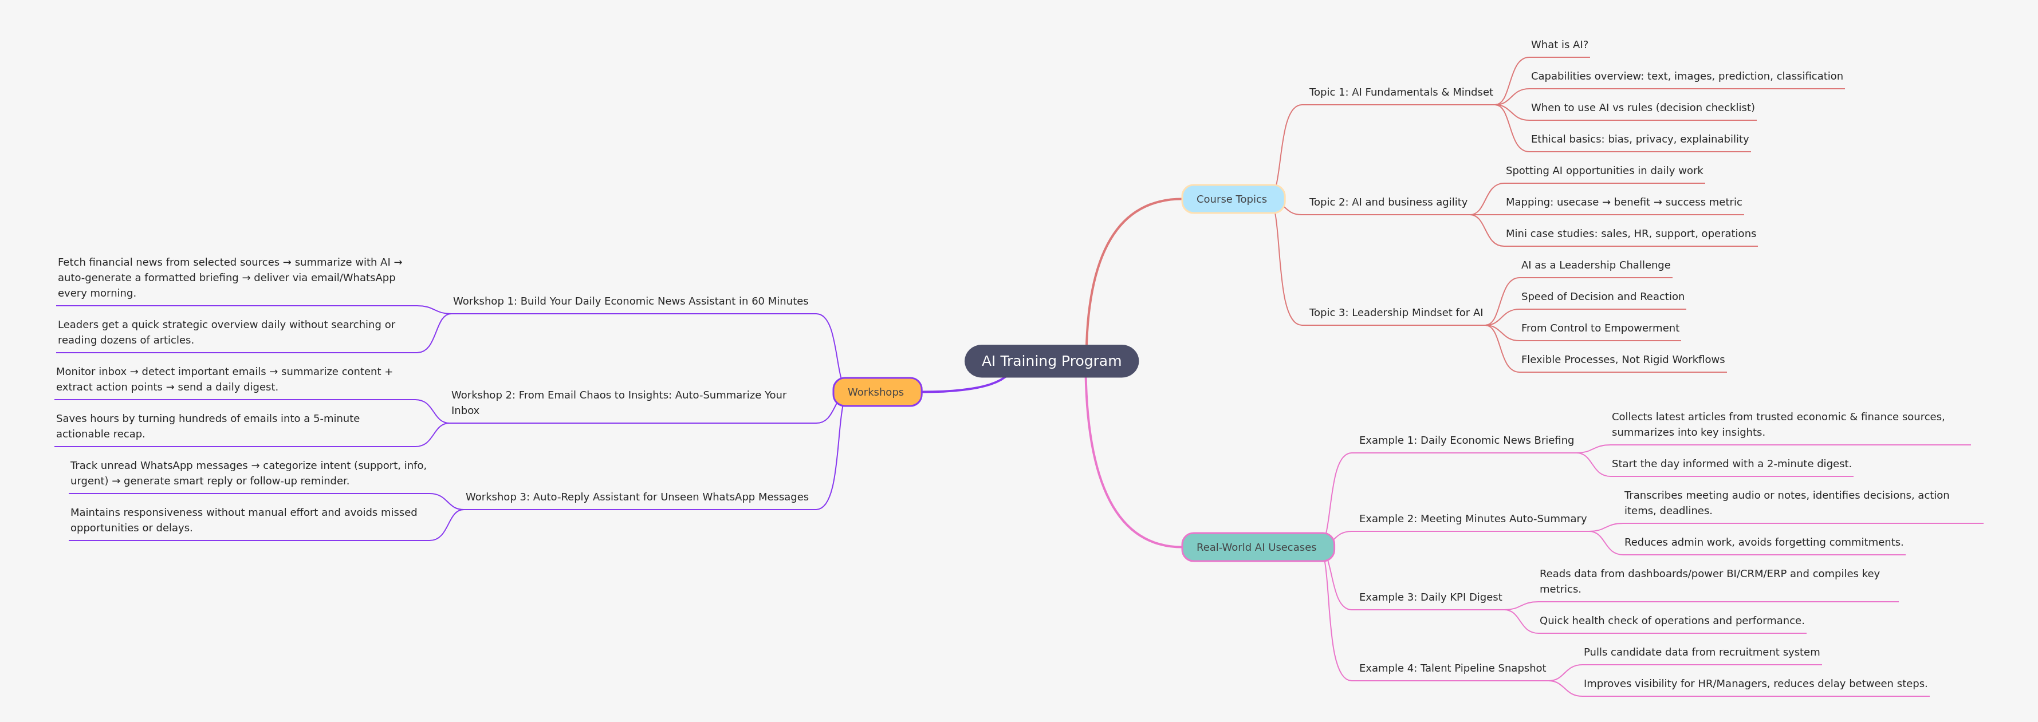2038x722 pixels.
Task: Click Workshop 1: Build Your Daily Economic News Assistant
Action: tap(631, 301)
